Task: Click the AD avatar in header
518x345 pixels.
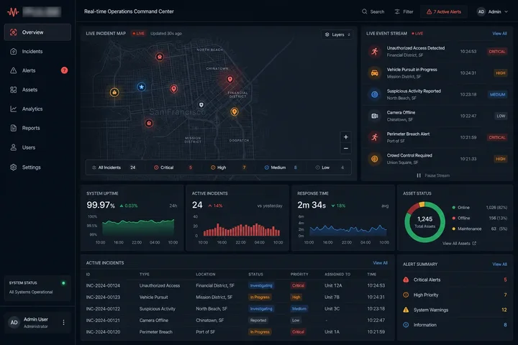Action: pyautogui.click(x=481, y=11)
